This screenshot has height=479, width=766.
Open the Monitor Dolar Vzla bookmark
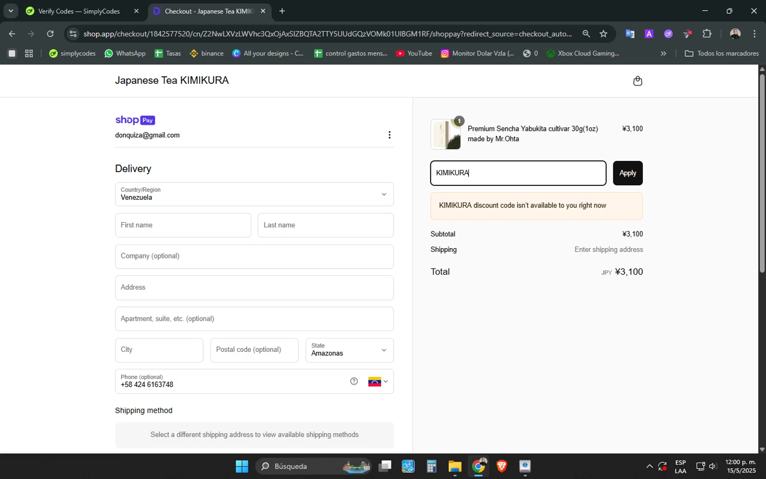[477, 53]
